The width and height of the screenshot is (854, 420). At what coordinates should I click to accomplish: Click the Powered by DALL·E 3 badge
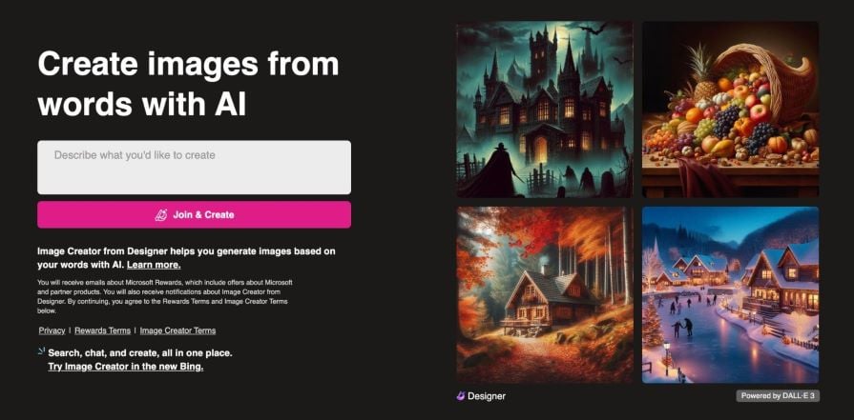coord(778,395)
